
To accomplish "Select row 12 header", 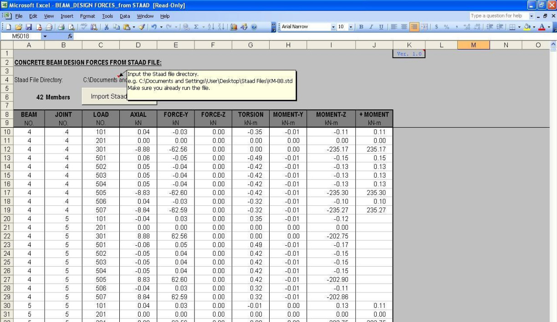I will (6, 149).
